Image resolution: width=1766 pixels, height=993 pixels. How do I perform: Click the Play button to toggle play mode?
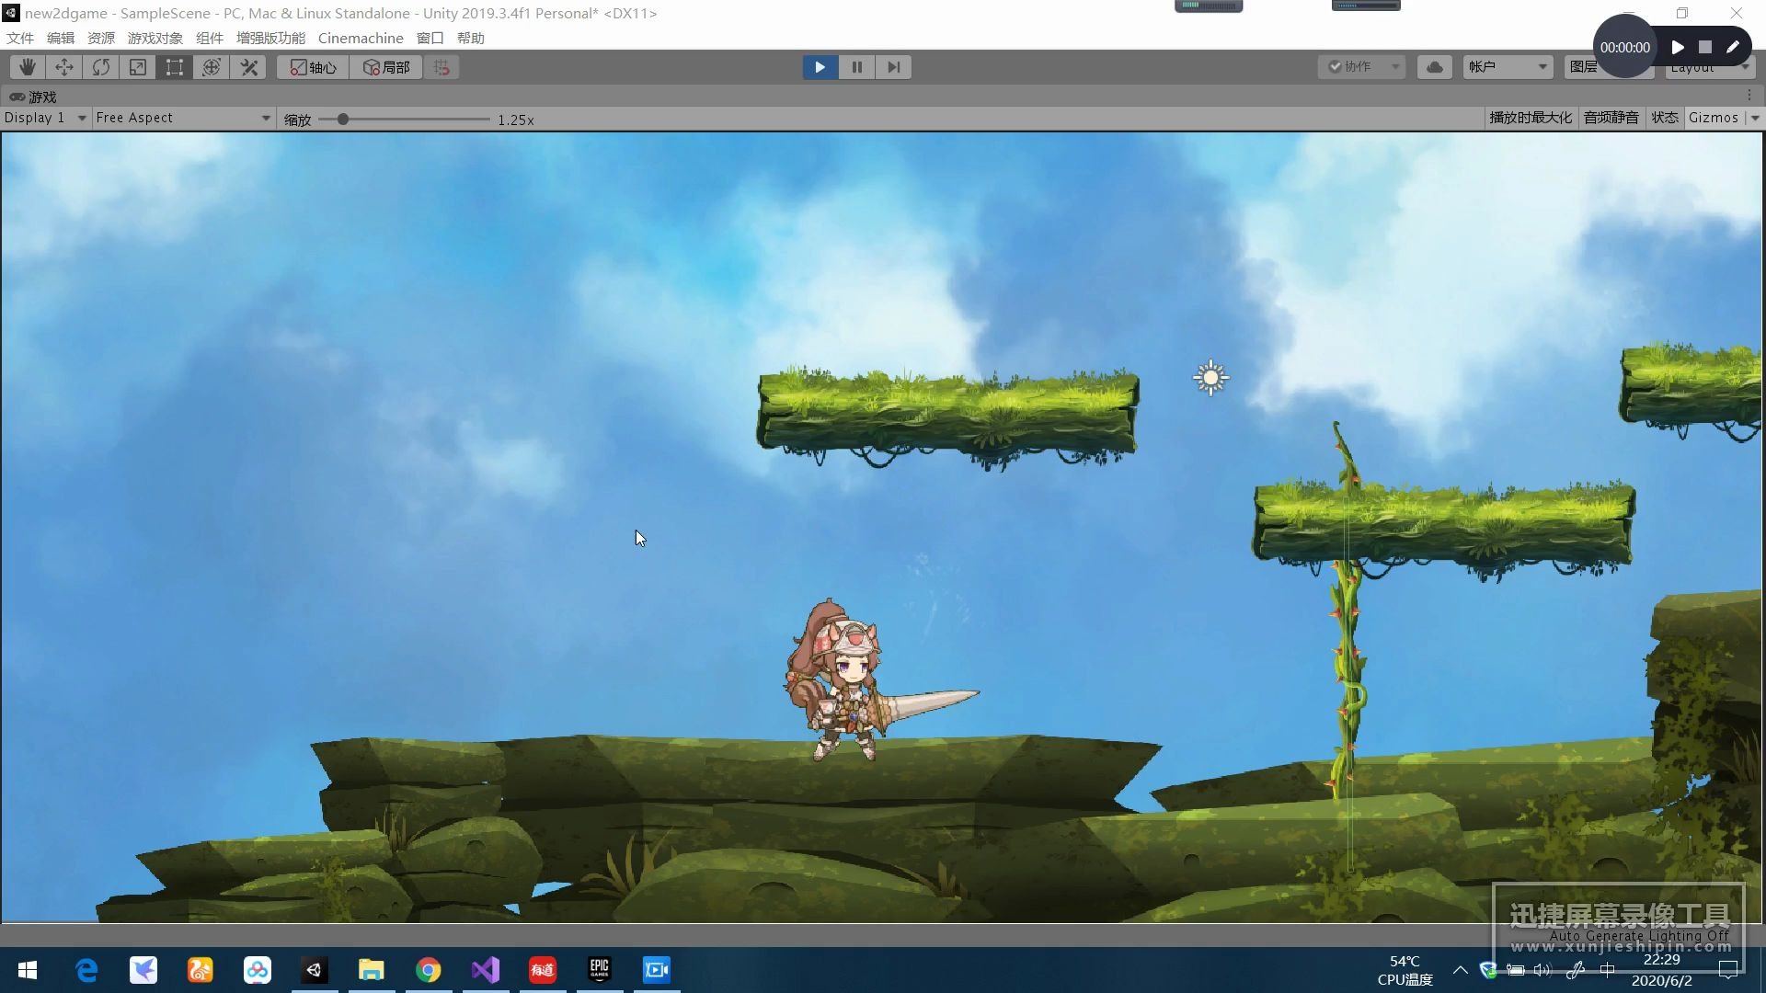[x=820, y=67]
